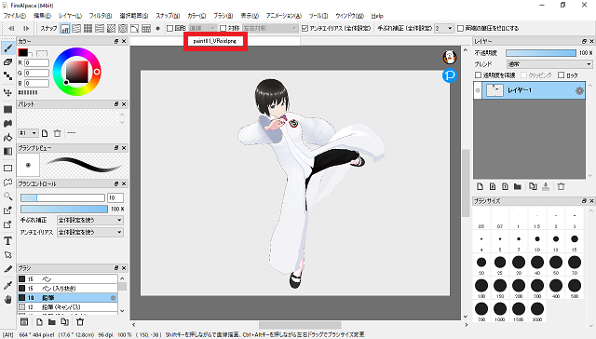Select the Move tool
This screenshot has height=339, width=596.
click(x=7, y=92)
